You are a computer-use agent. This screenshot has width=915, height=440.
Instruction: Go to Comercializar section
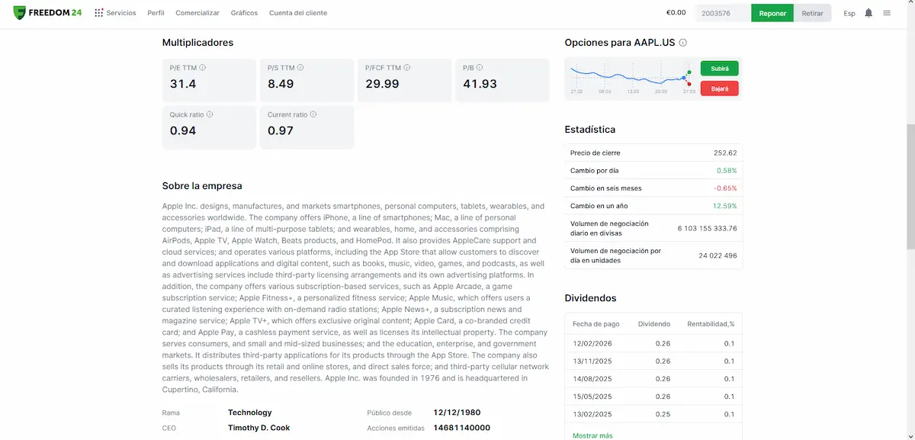[197, 13]
